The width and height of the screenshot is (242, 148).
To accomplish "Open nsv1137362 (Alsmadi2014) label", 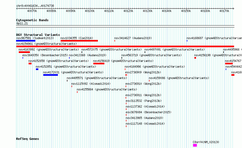I will click(x=145, y=106).
